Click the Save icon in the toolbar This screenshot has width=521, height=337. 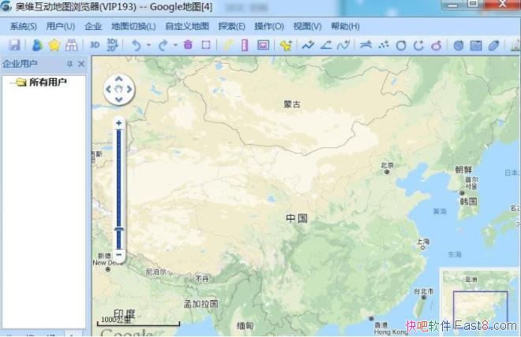coord(14,45)
